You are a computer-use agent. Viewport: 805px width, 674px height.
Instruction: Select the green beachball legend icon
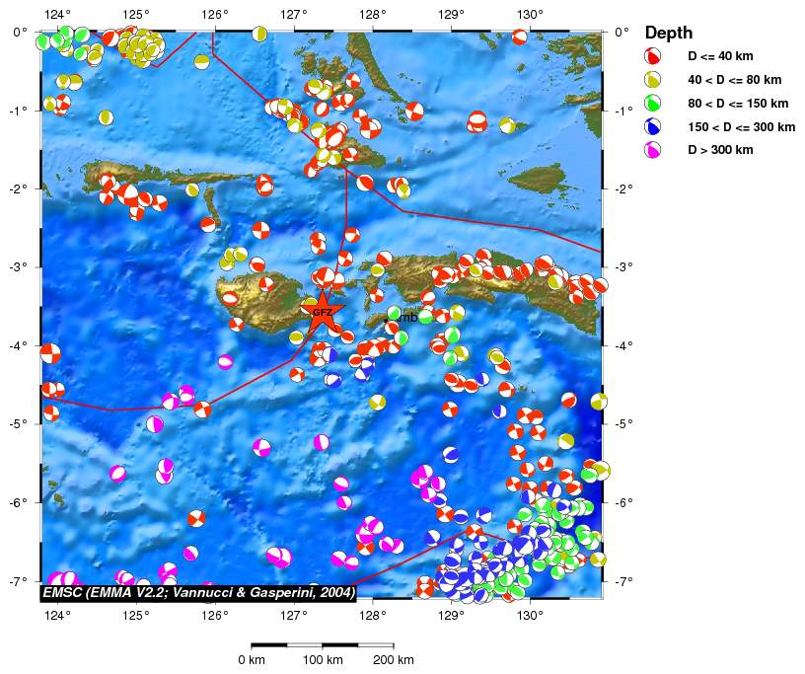coord(651,103)
